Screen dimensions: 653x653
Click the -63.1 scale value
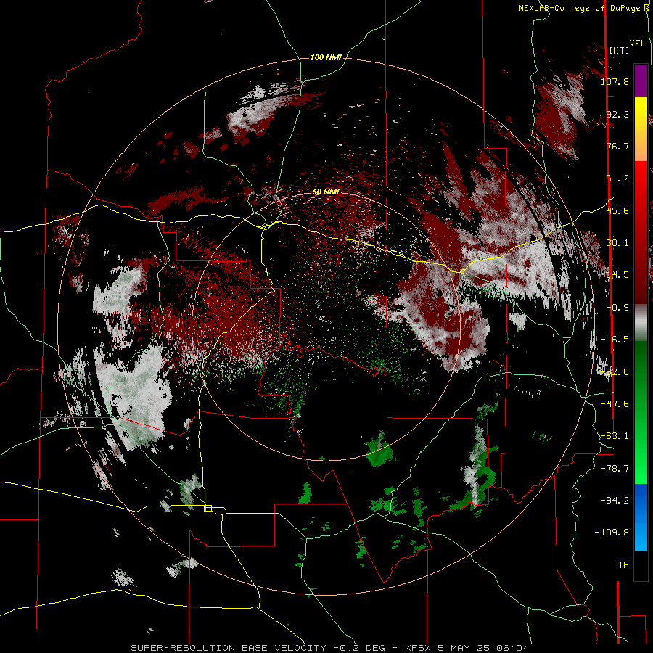[615, 436]
